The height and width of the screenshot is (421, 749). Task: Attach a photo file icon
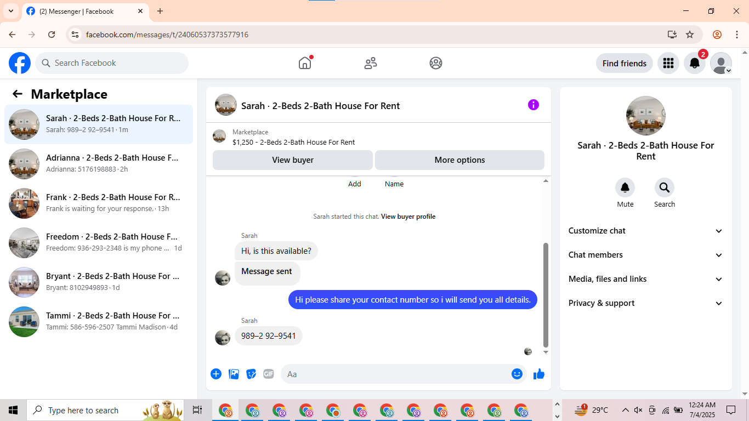(234, 374)
